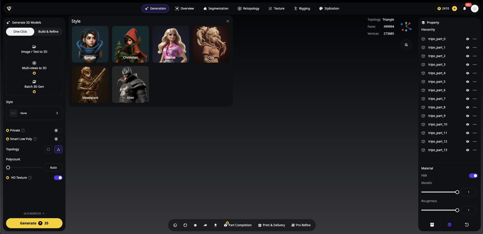Open the user profile avatar
The width and height of the screenshot is (483, 234).
(475, 9)
